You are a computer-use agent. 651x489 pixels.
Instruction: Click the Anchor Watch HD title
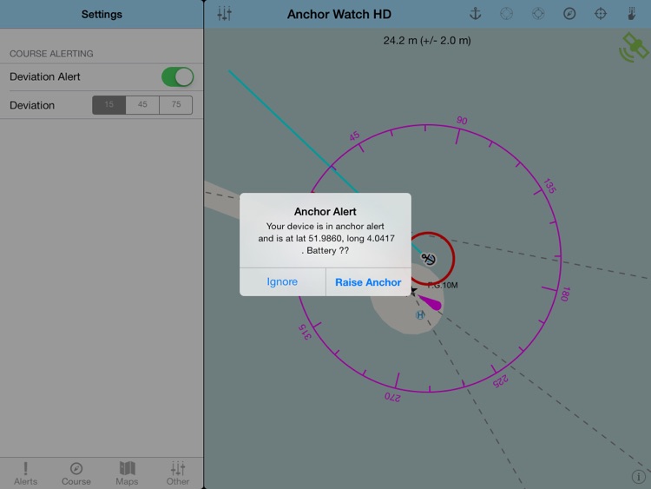[339, 14]
